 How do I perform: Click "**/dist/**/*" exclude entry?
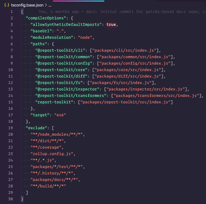point(47,141)
